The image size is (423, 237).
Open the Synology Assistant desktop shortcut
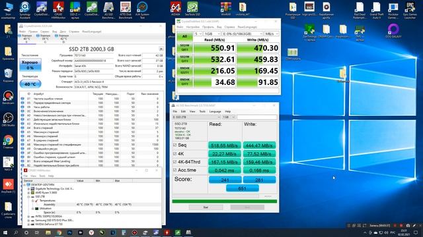pyautogui.click(x=25, y=11)
